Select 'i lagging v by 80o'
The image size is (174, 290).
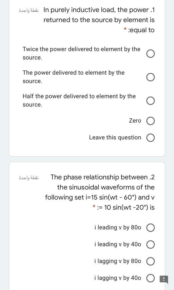coord(151,261)
